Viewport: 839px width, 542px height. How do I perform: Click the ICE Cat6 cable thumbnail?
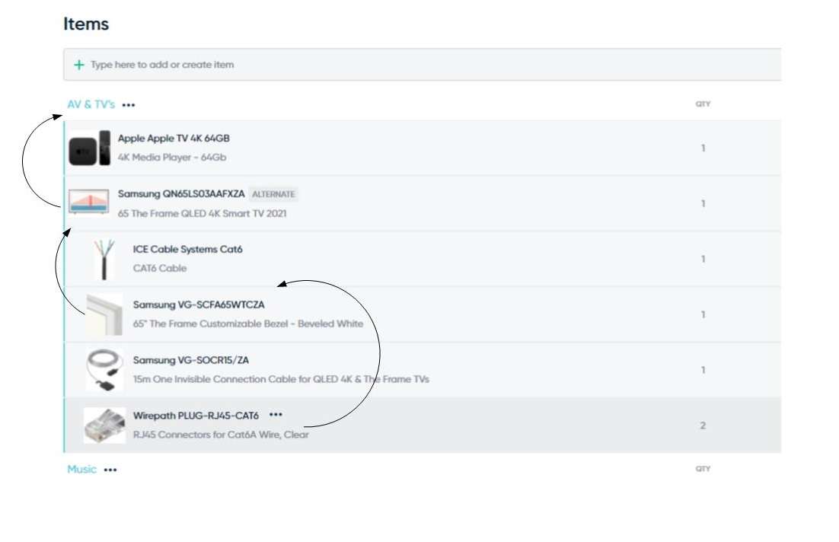(104, 260)
